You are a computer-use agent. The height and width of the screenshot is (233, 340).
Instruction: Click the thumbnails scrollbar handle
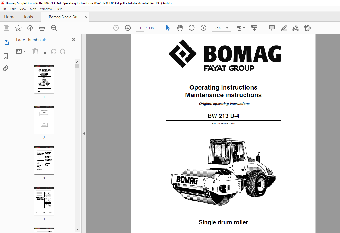point(78,66)
